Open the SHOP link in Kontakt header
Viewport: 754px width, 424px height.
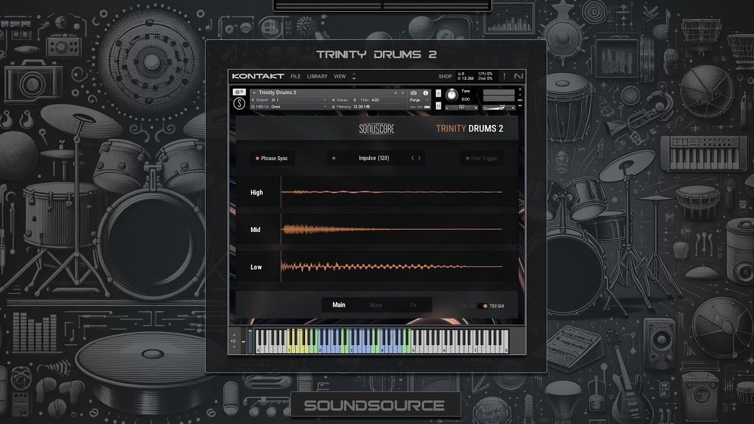pyautogui.click(x=445, y=77)
